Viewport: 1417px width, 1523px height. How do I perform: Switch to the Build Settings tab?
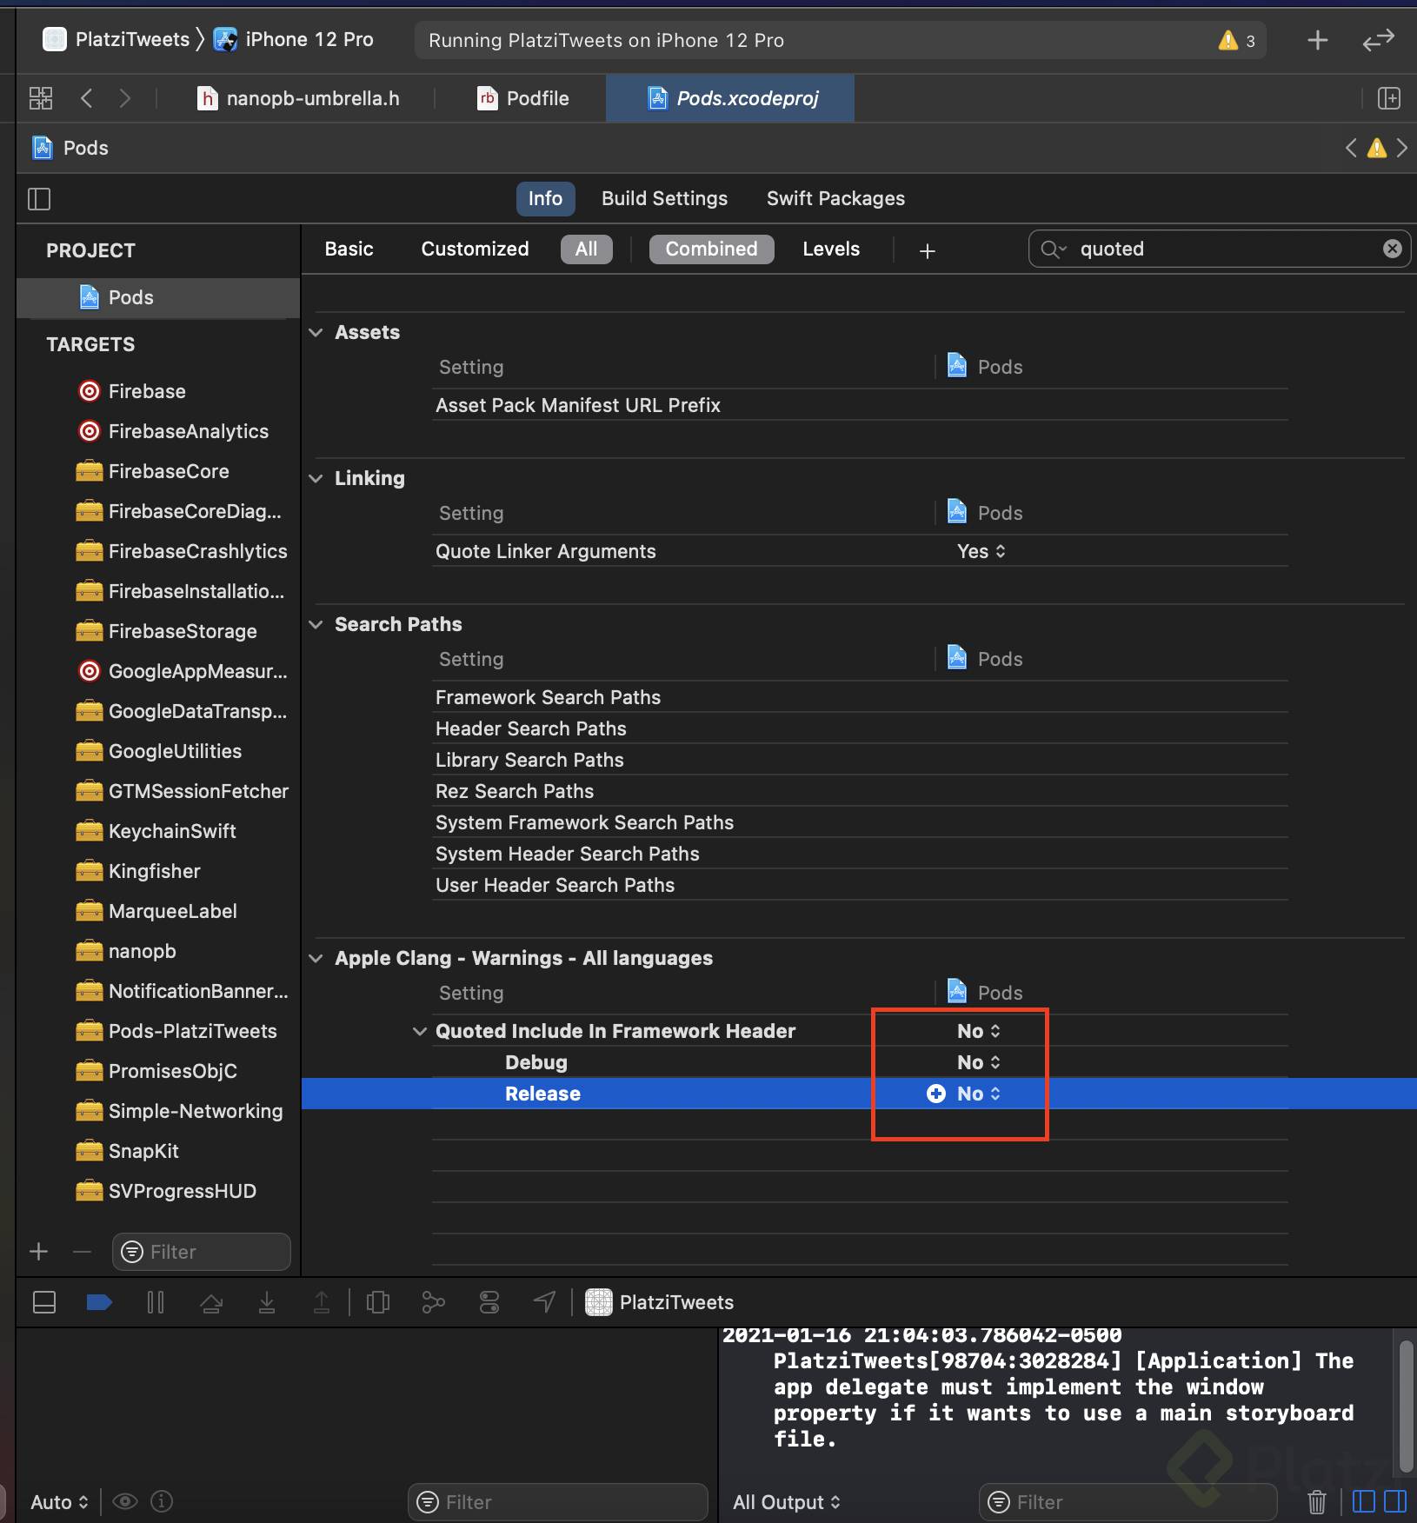tap(664, 198)
